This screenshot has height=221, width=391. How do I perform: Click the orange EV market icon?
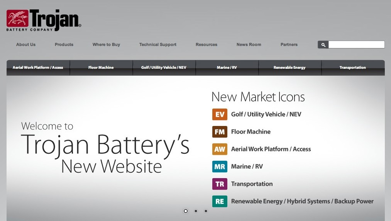tap(220, 114)
